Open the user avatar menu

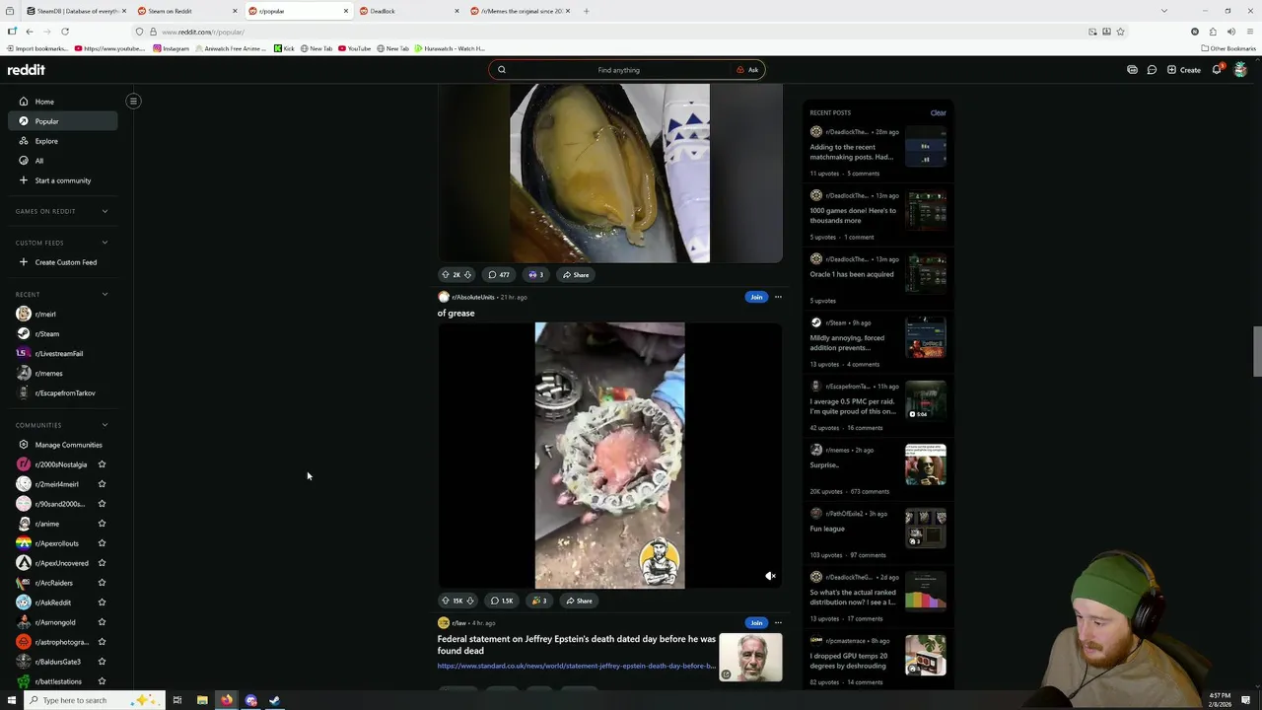[1240, 70]
